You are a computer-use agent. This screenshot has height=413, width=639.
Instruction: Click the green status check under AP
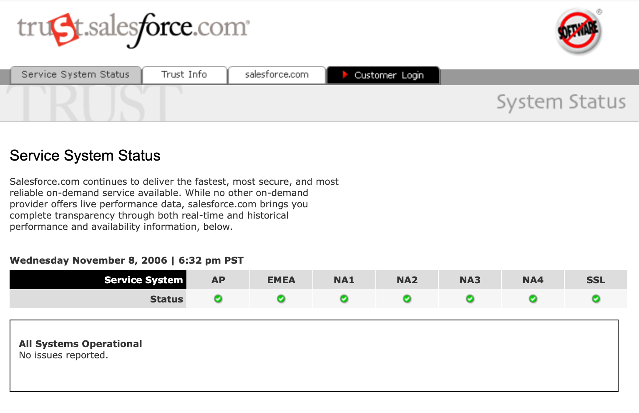218,299
